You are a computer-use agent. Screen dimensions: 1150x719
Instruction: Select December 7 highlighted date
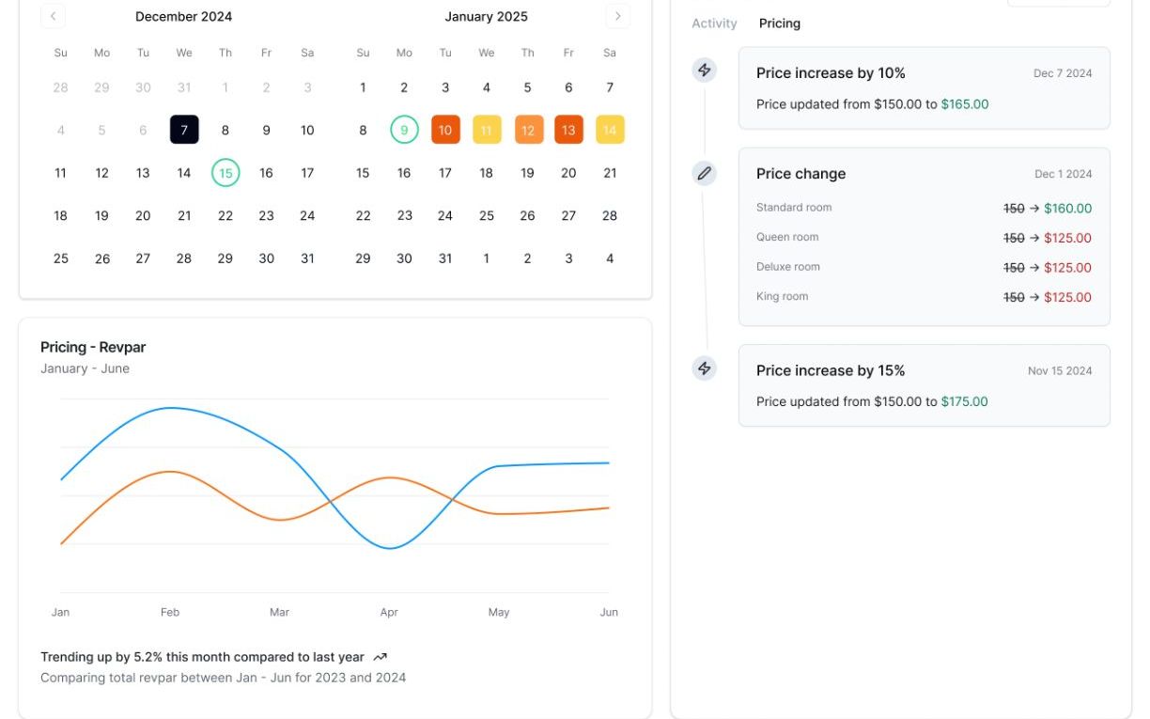184,130
